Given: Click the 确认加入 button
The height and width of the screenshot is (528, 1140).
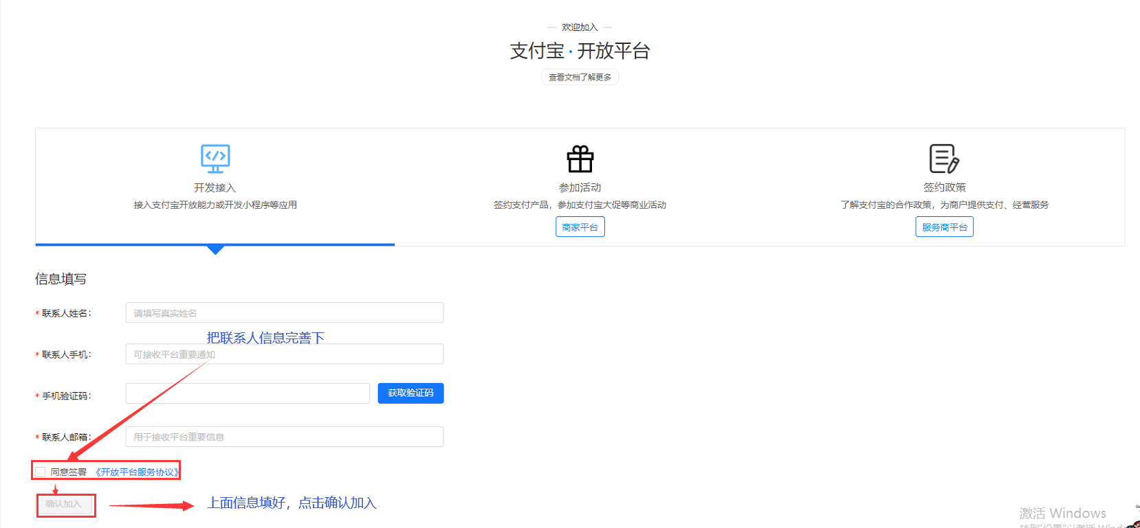Looking at the screenshot, I should click(63, 504).
